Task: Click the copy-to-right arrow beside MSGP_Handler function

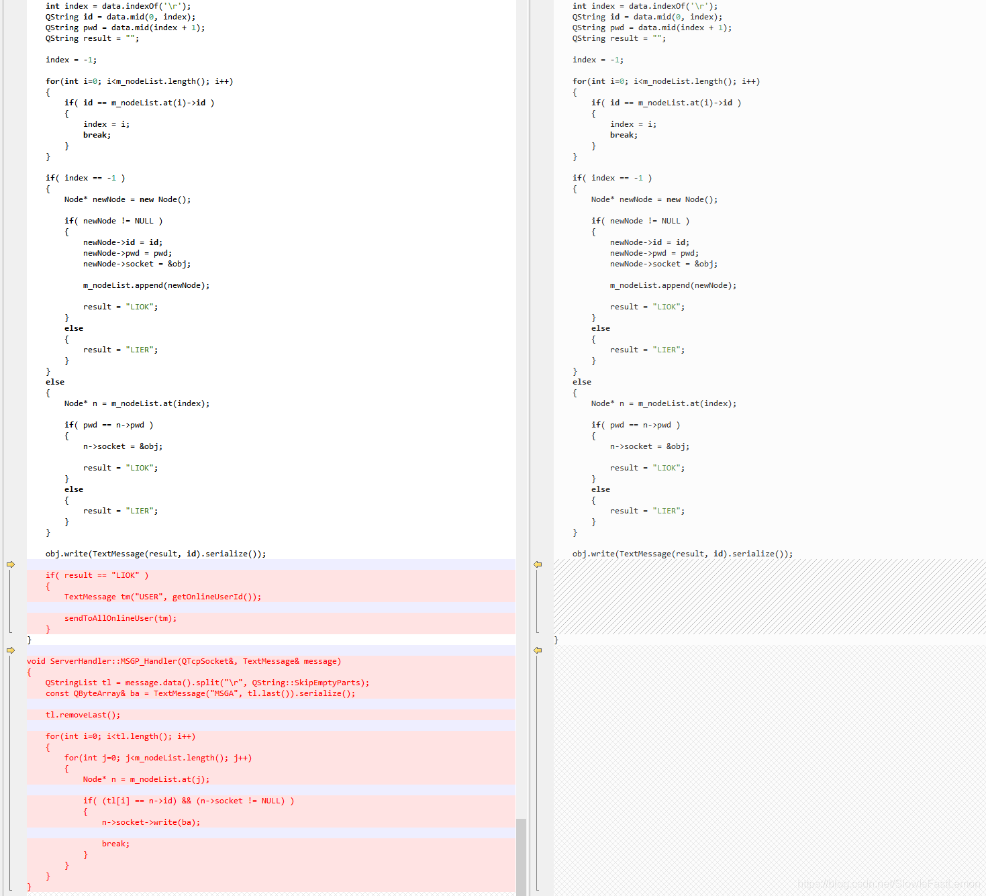Action: (x=11, y=650)
